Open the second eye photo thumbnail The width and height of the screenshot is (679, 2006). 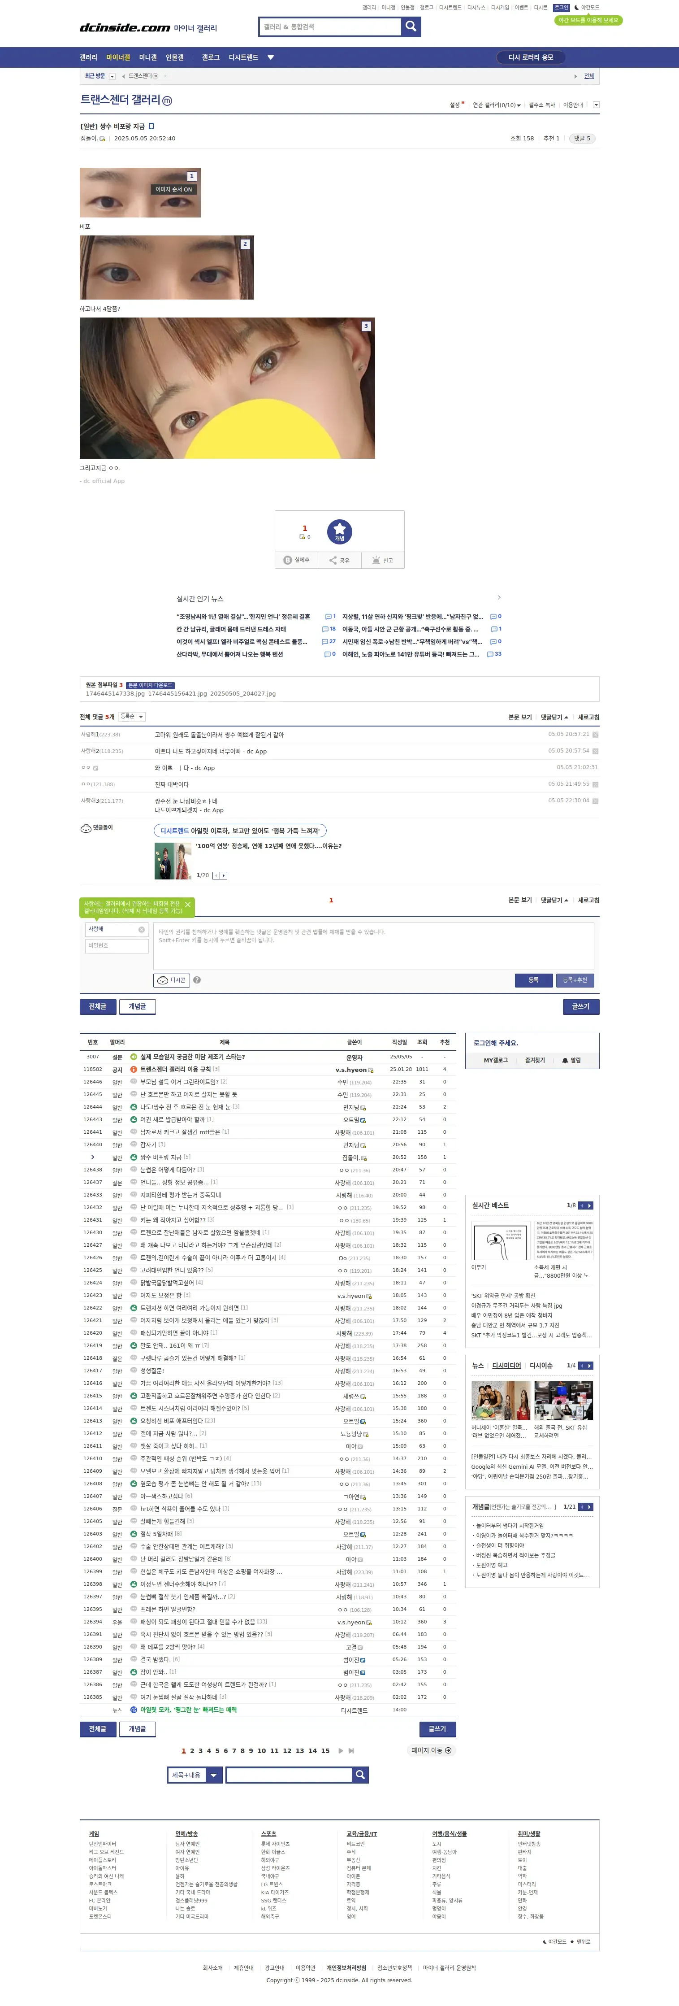point(167,267)
